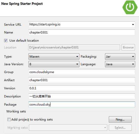139x134 pixels.
Task: Click the Version field showing 0.0.1
Action: point(82,88)
